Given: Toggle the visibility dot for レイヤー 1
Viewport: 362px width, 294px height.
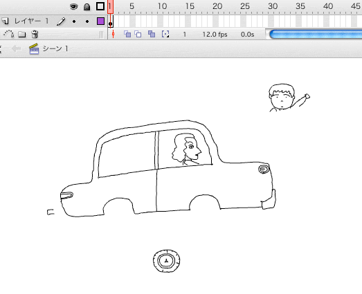Looking at the screenshot, I should [74, 21].
